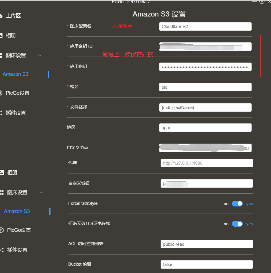Toggle the ForcePathStyle switch
Viewport: 271px width, 273px height.
(237, 204)
